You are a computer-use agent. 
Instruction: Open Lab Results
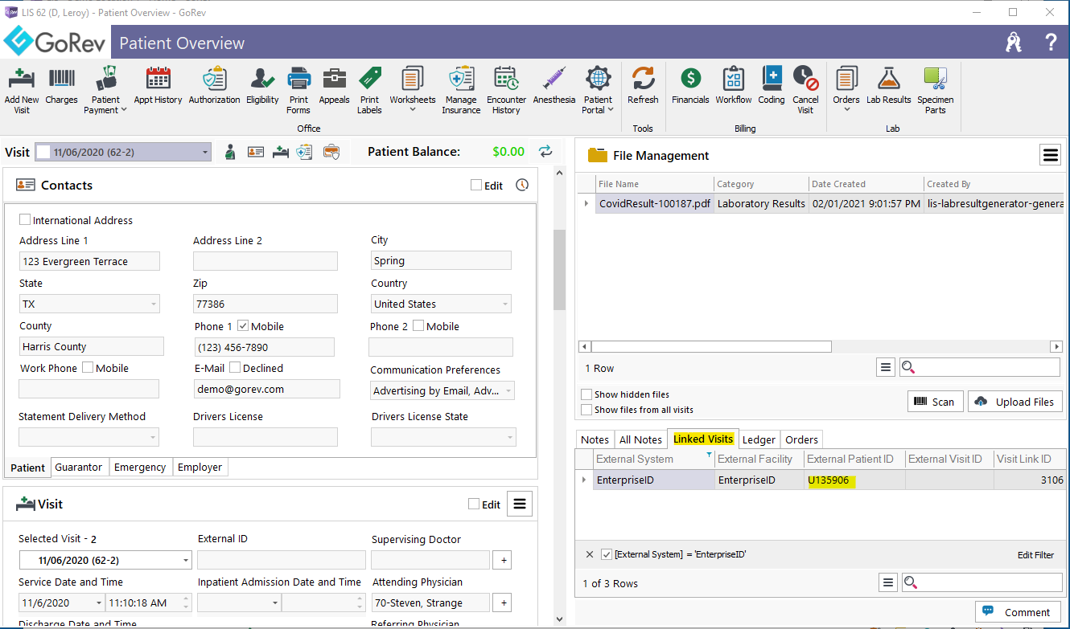888,86
